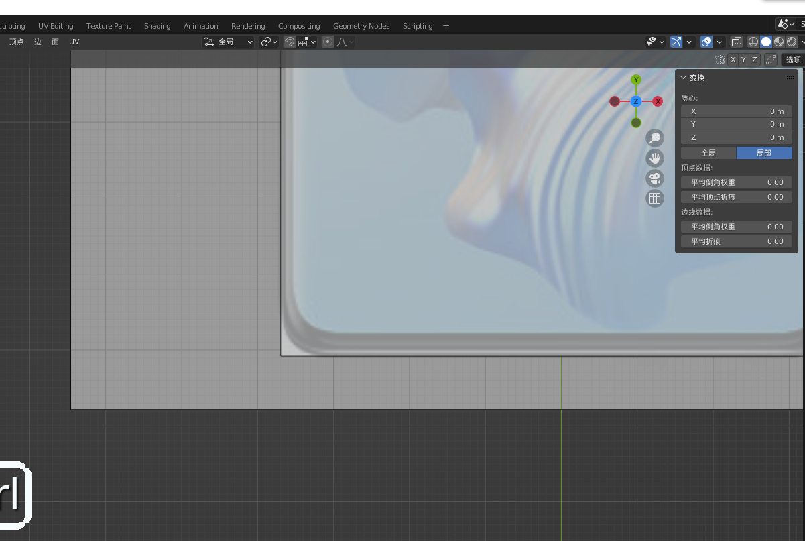805x541 pixels.
Task: Switch orthographic/perspective with the grid icon
Action: 655,198
